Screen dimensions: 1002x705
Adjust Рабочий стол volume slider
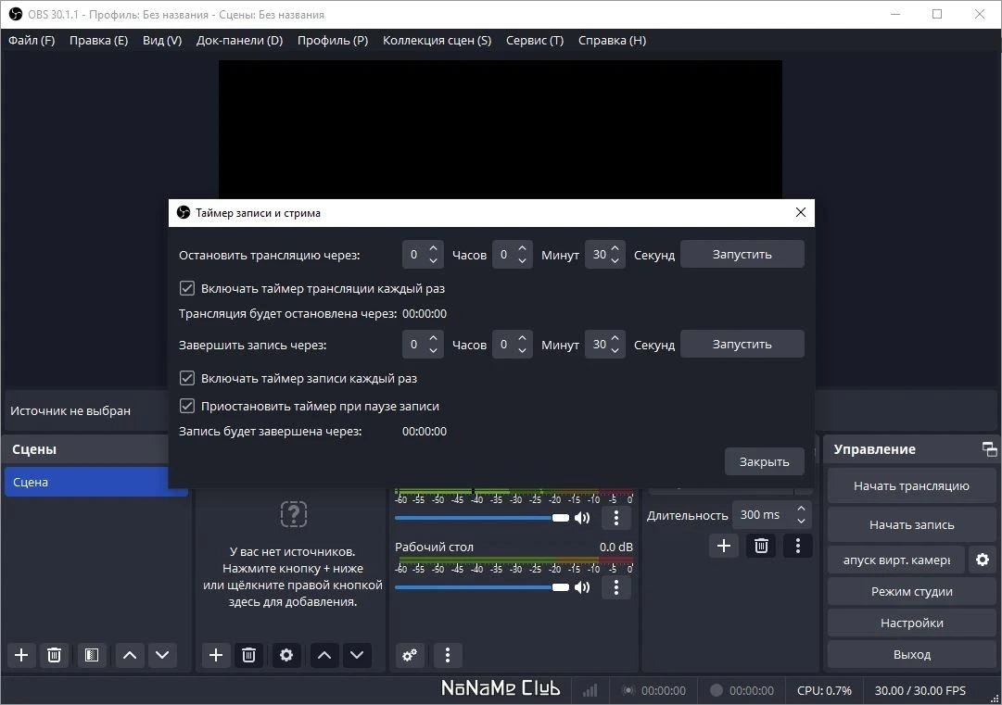(482, 587)
